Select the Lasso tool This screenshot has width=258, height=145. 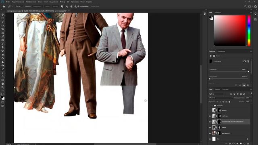coord(3,22)
